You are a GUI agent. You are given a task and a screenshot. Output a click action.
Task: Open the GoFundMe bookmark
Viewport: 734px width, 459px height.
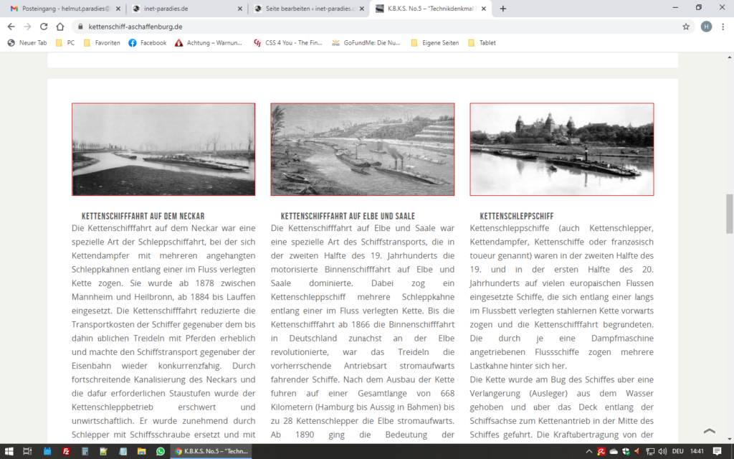366,42
